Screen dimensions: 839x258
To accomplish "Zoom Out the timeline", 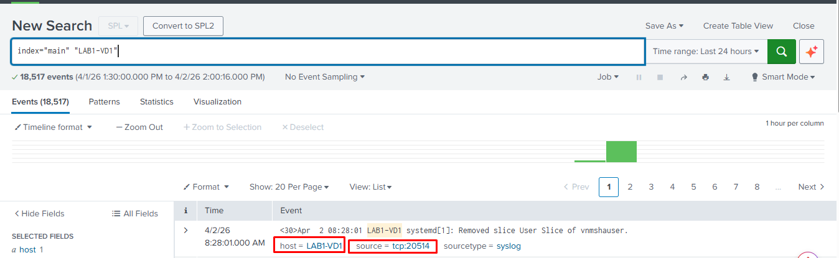I will pos(139,127).
